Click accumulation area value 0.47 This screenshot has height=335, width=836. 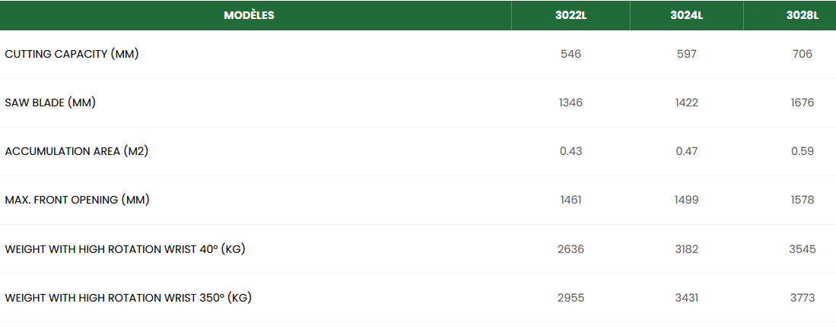pyautogui.click(x=686, y=151)
